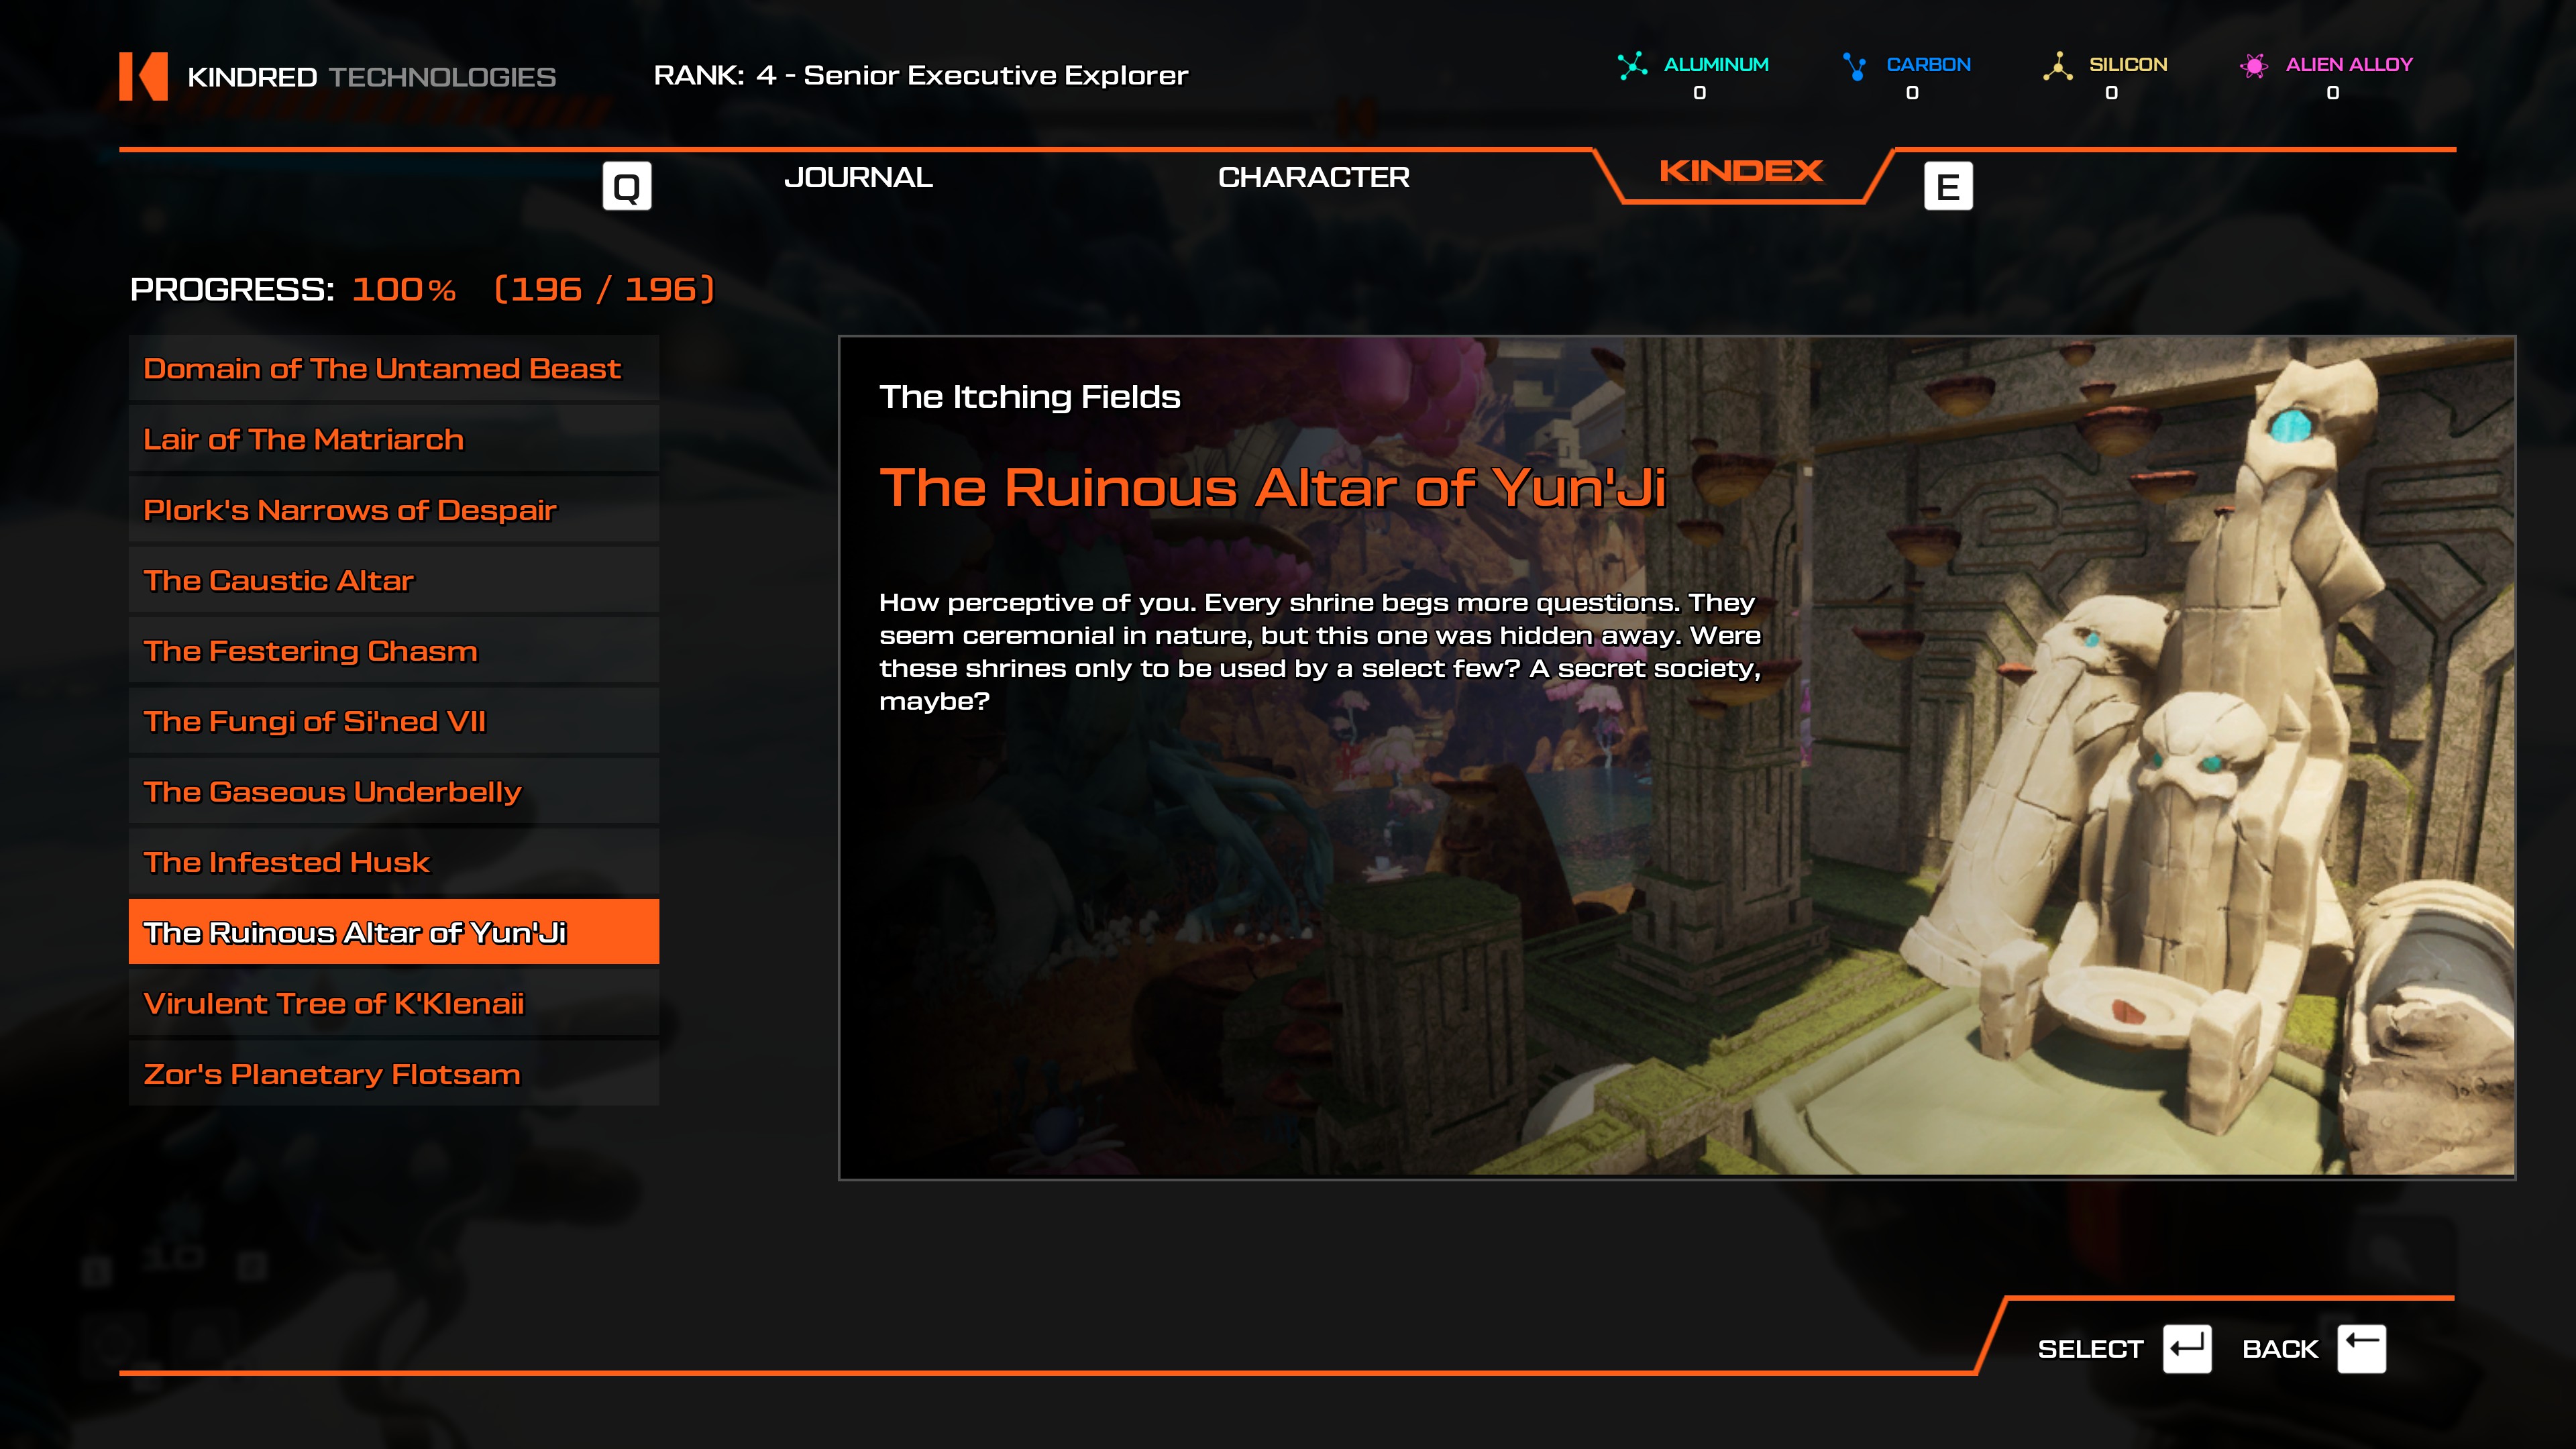Open the Character tab

pyautogui.click(x=1313, y=177)
